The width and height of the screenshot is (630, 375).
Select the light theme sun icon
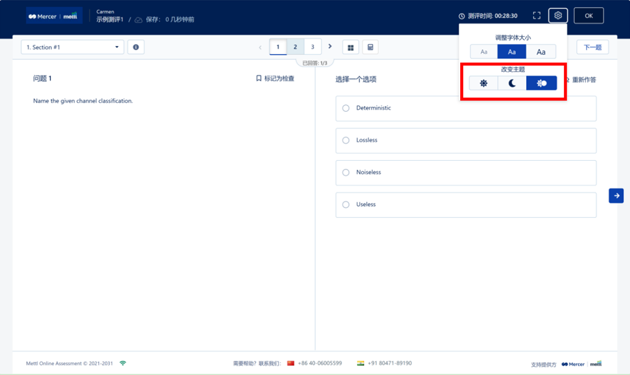pos(483,83)
